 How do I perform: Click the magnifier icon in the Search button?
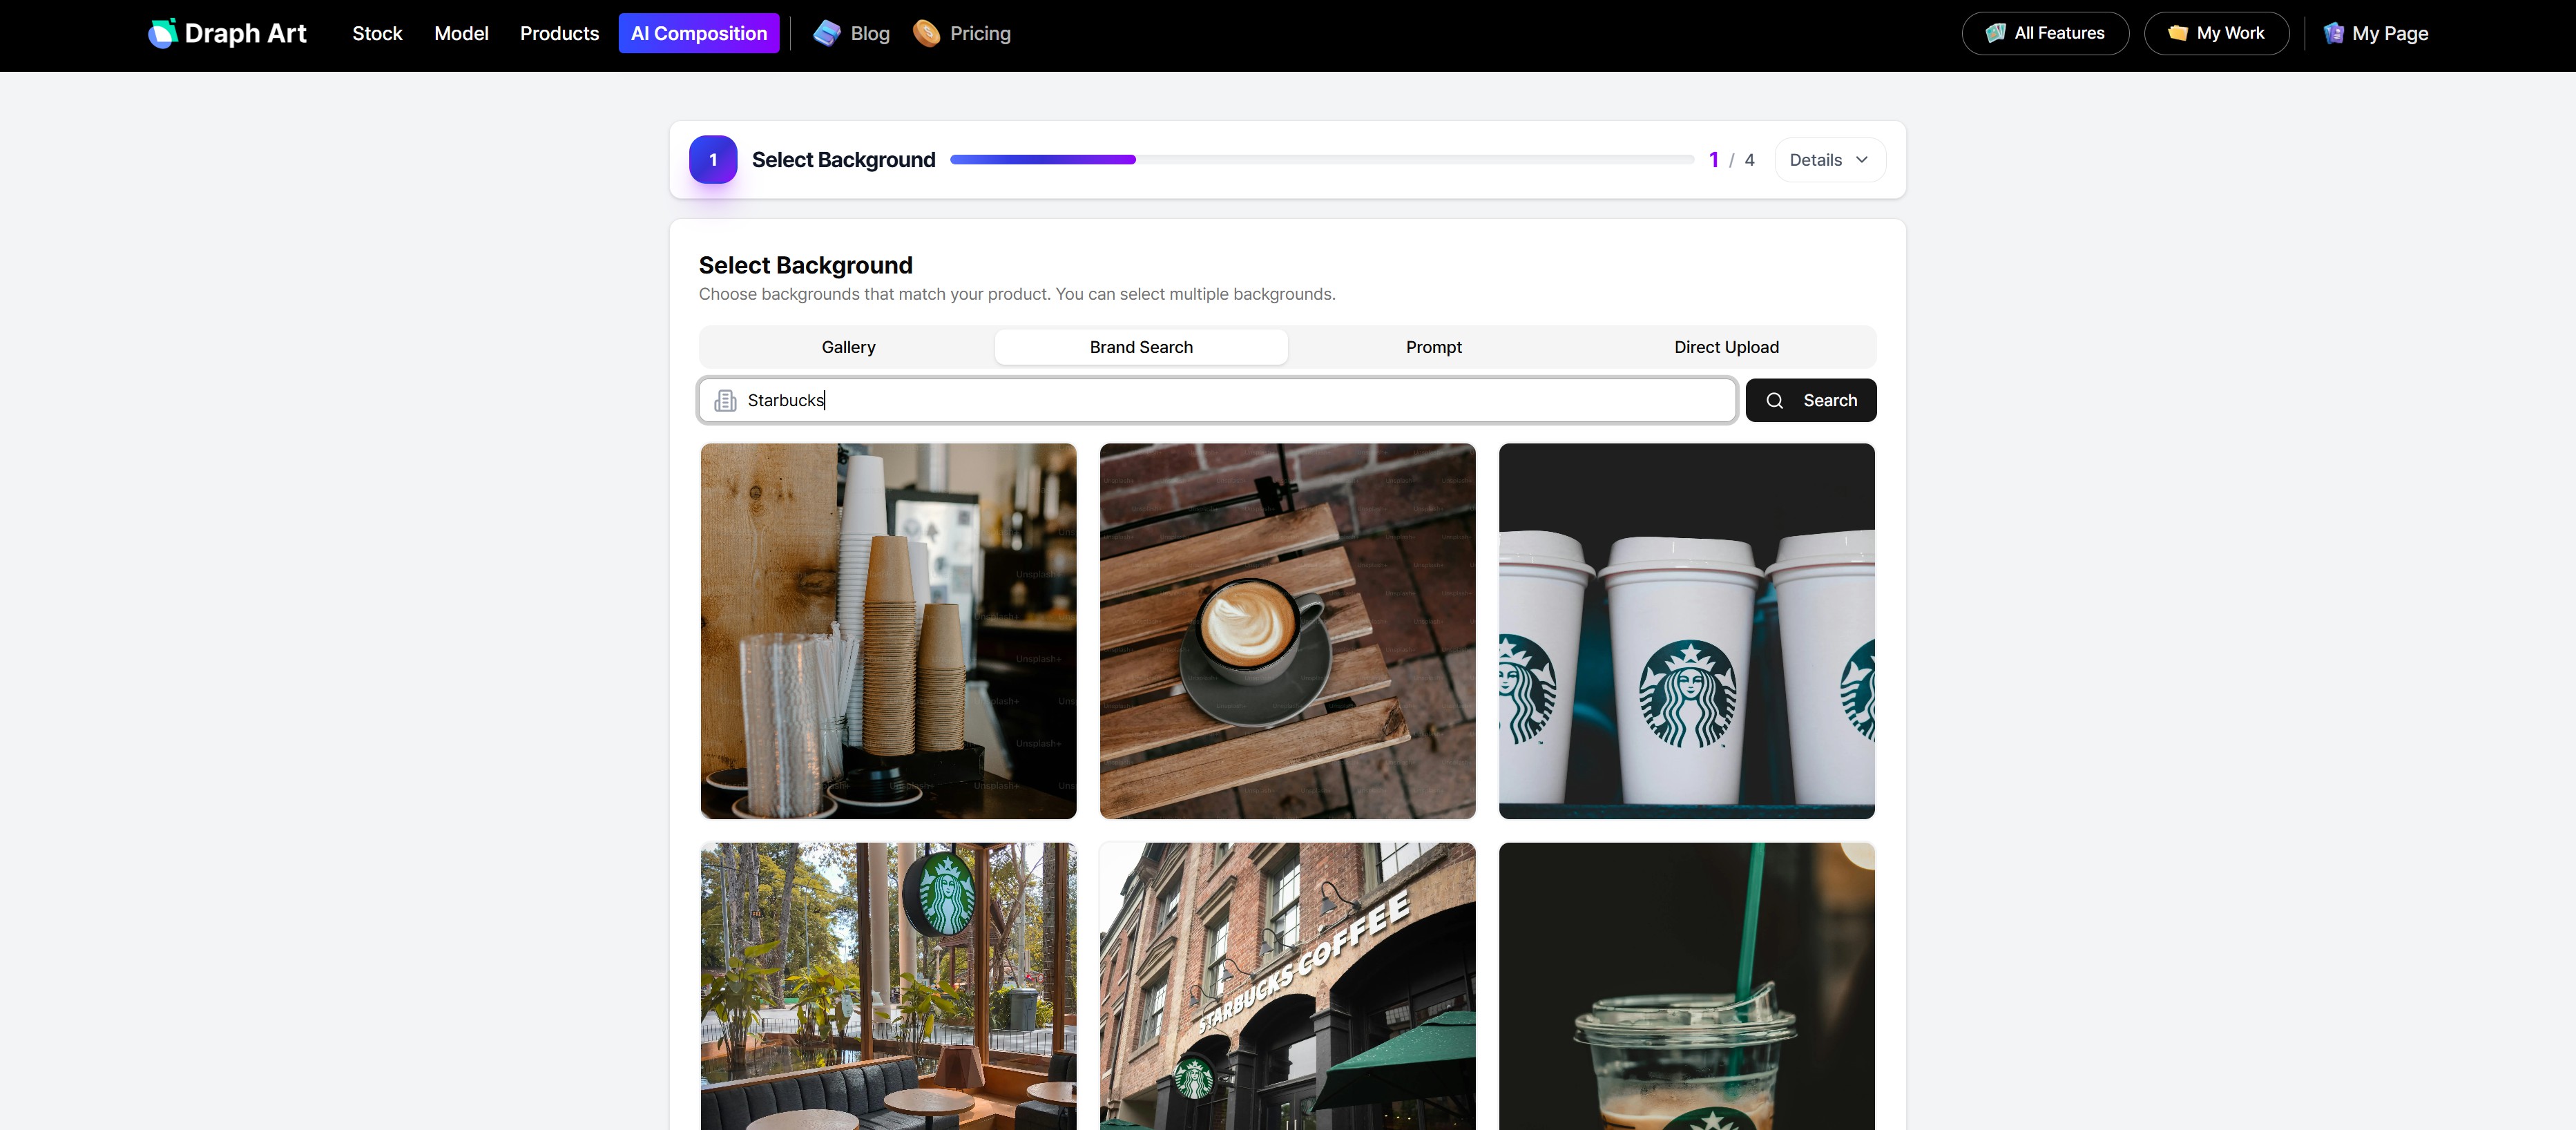coord(1775,401)
